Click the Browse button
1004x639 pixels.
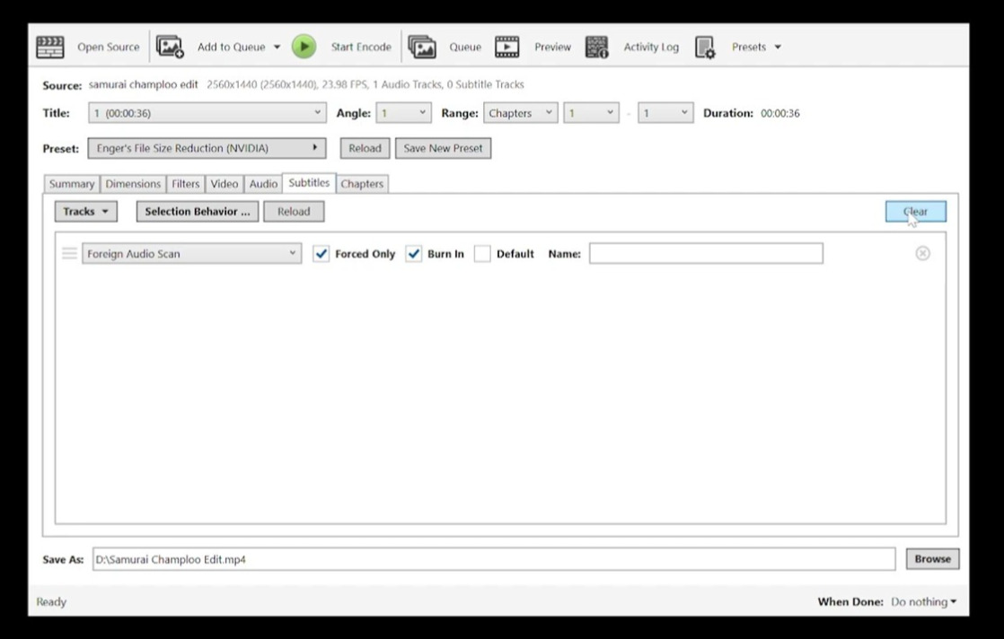click(x=932, y=559)
